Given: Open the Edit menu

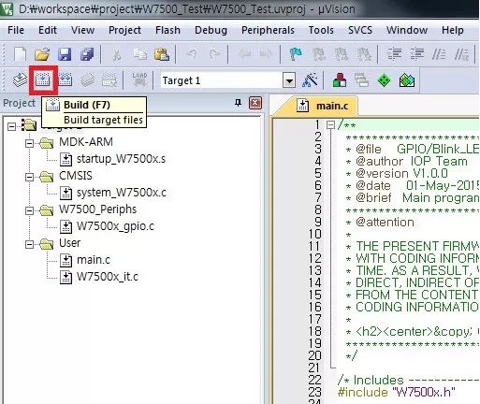Looking at the screenshot, I should coord(48,30).
